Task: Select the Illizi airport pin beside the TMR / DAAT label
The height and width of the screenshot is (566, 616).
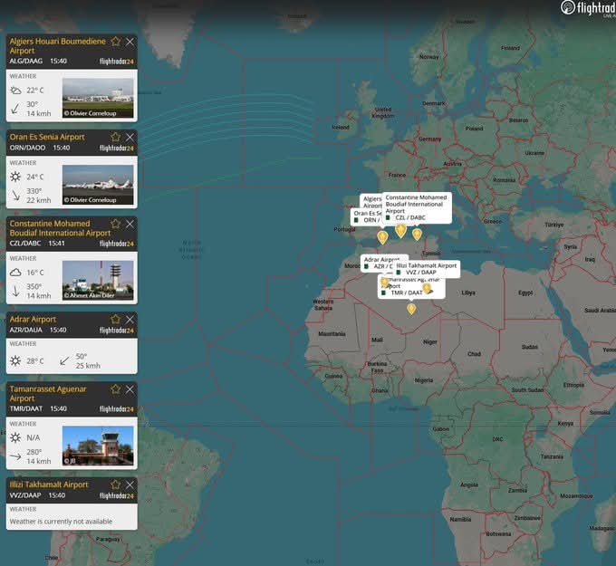Action: 427,289
